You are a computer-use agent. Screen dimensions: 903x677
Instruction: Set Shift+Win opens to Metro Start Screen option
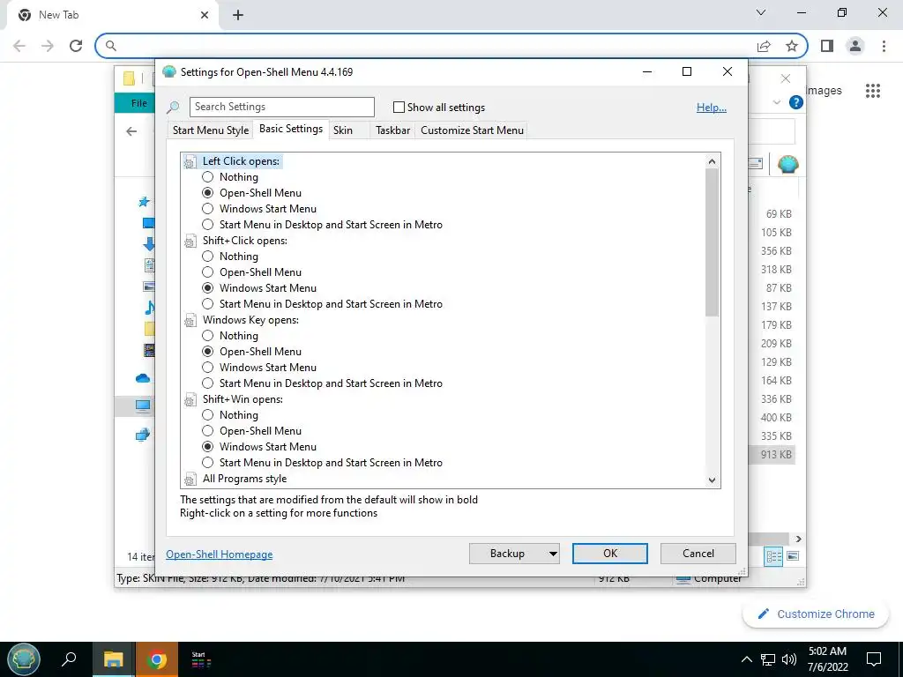[x=207, y=462]
